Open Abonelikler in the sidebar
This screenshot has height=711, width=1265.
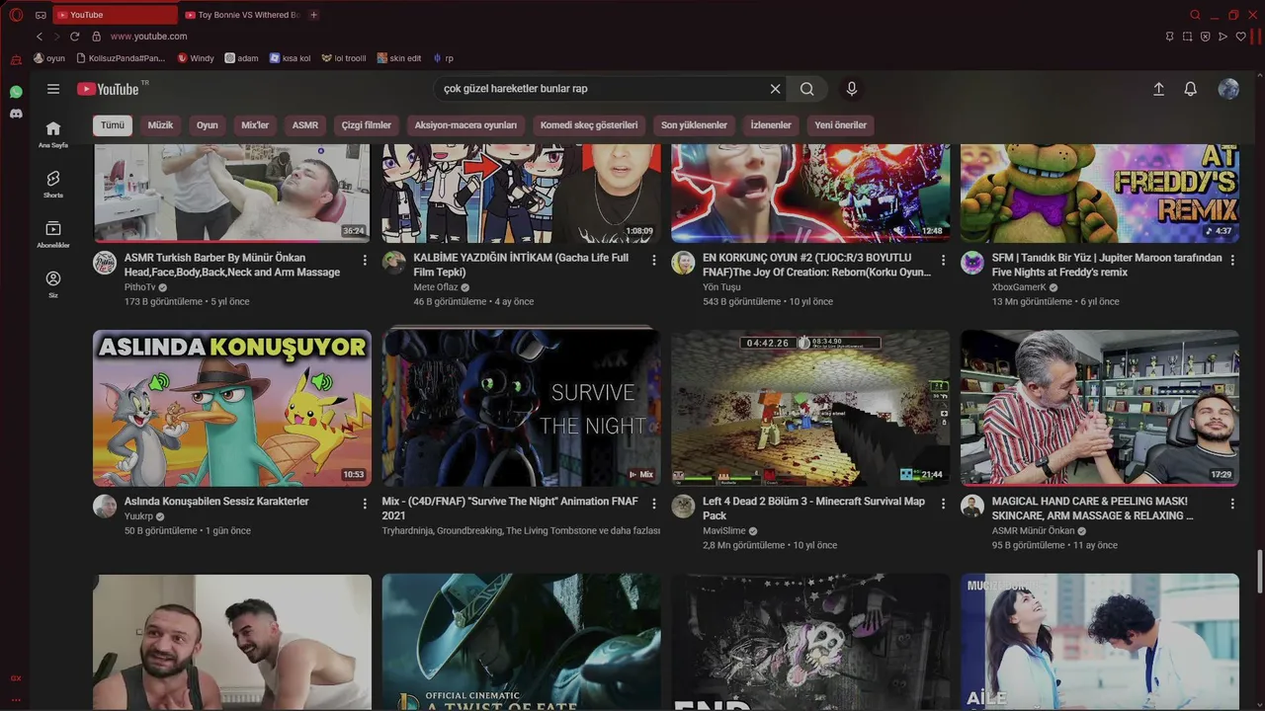coord(53,234)
